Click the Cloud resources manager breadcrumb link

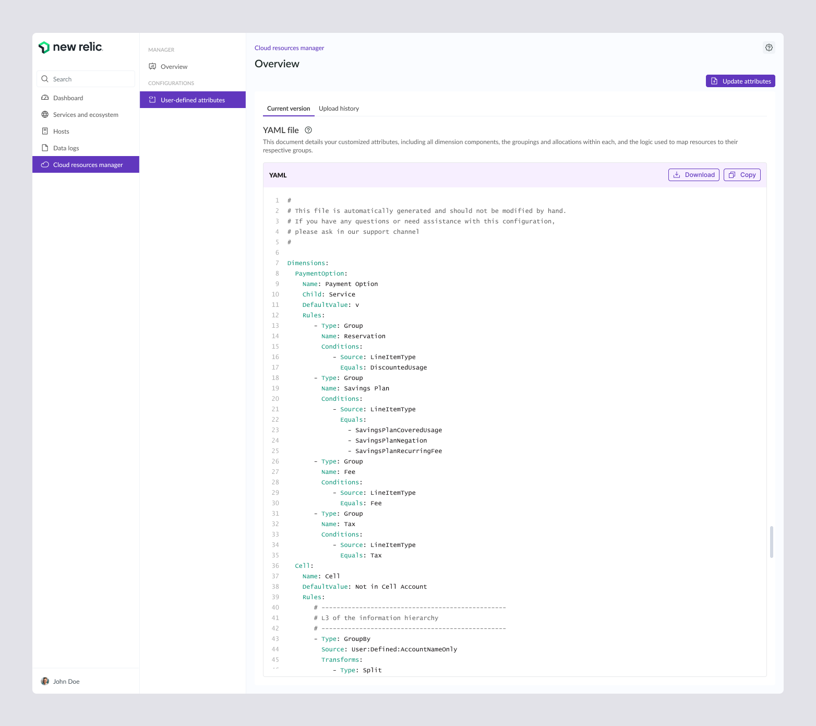click(289, 48)
